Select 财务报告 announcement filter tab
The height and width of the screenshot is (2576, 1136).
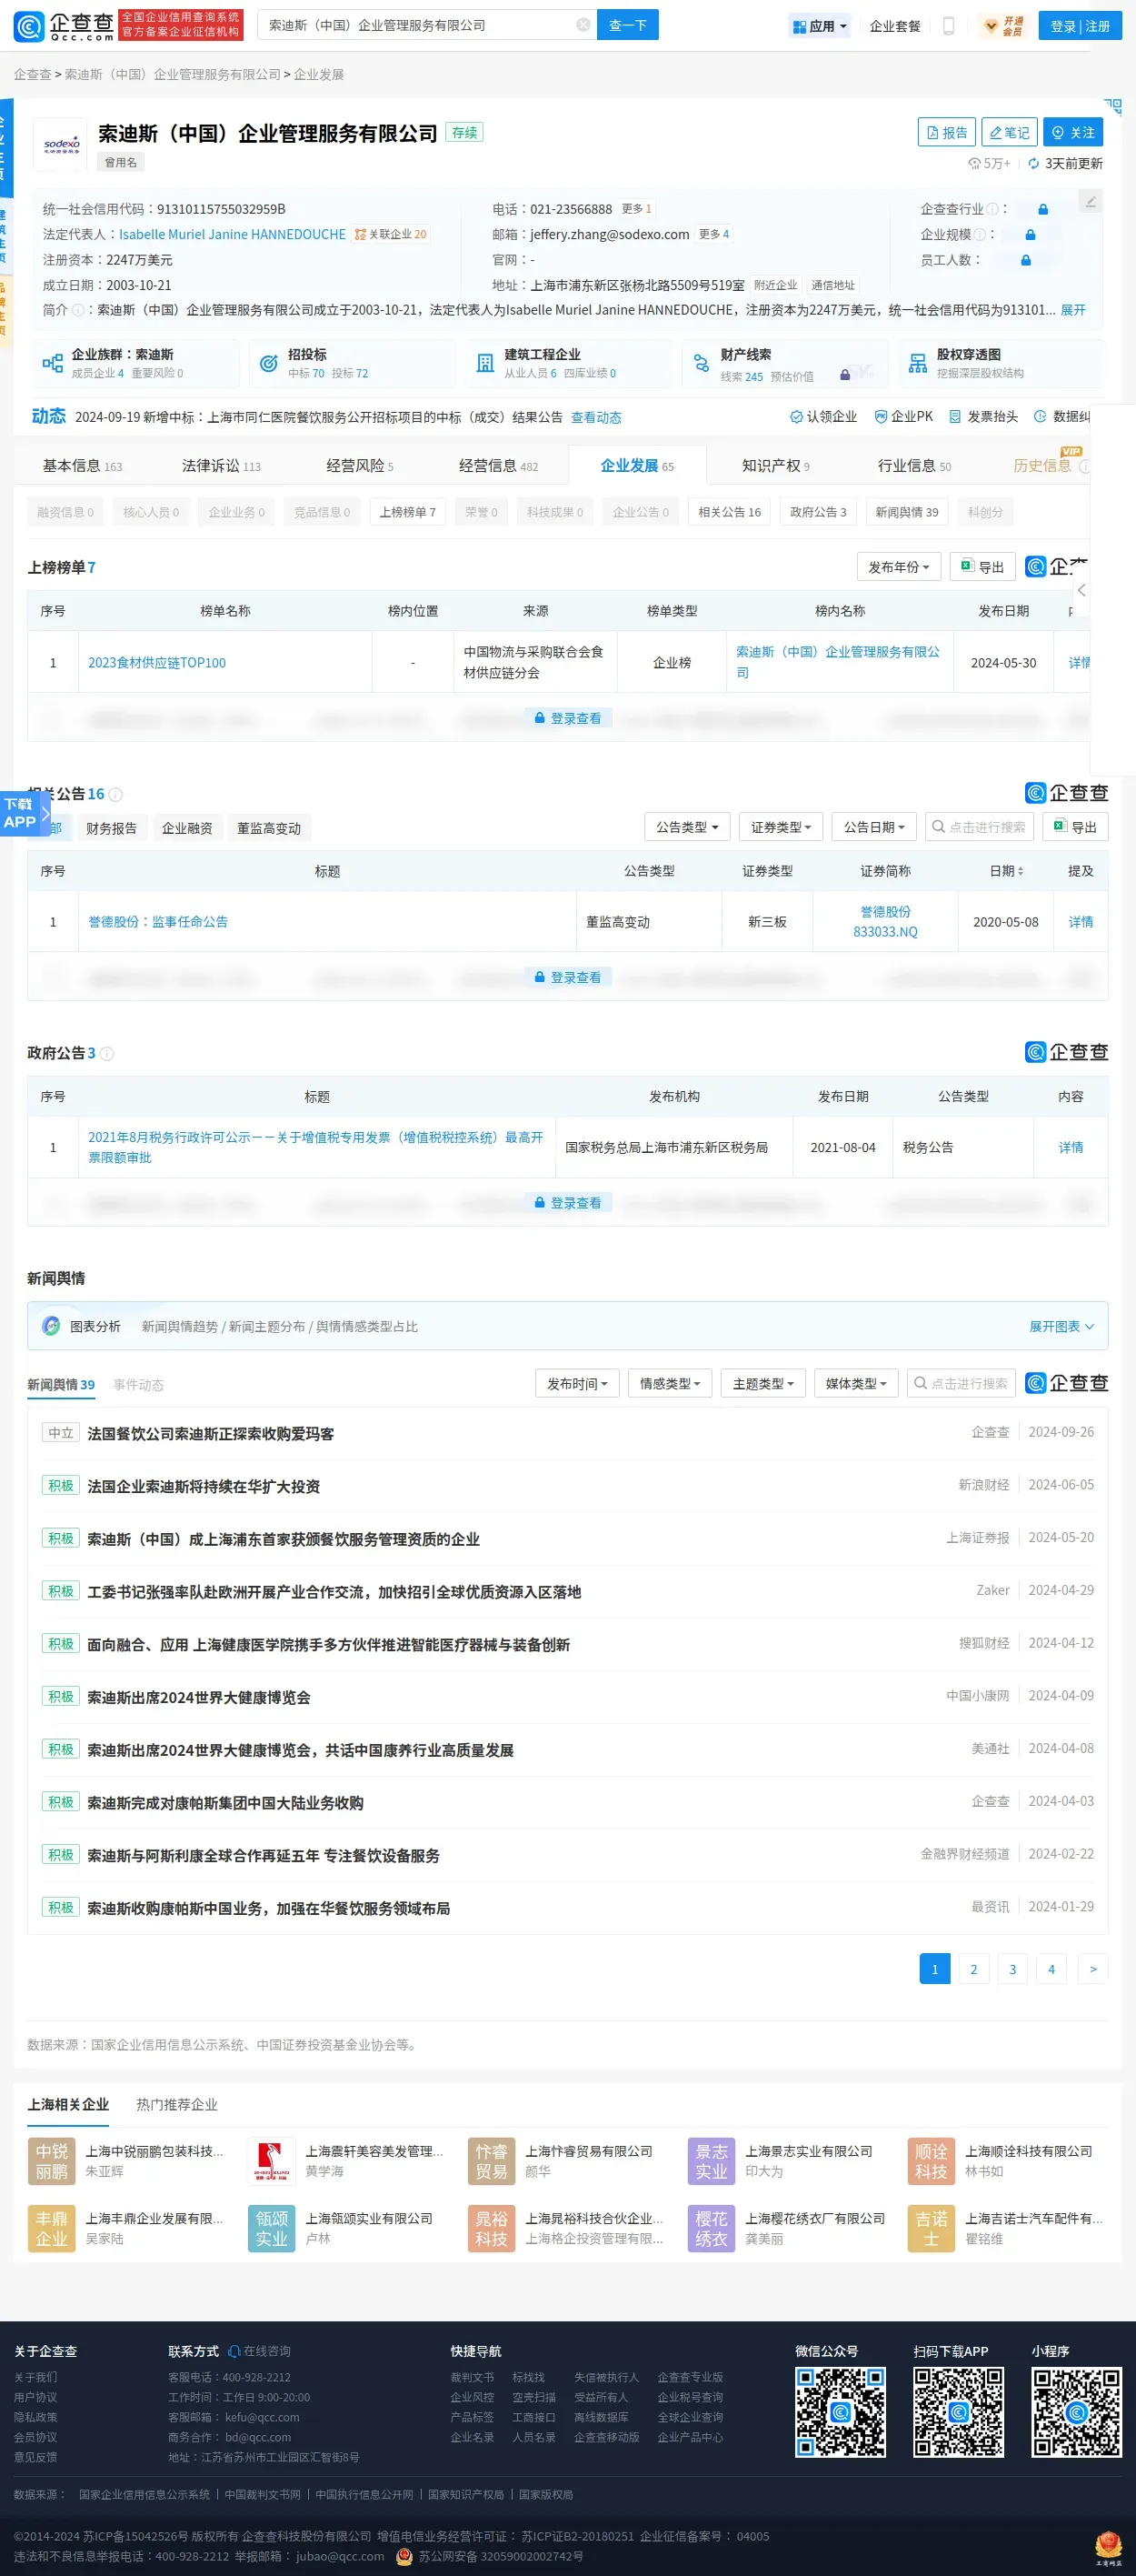point(111,828)
